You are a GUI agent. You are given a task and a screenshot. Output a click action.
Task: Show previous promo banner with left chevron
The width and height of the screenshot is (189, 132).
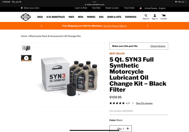point(41,26)
